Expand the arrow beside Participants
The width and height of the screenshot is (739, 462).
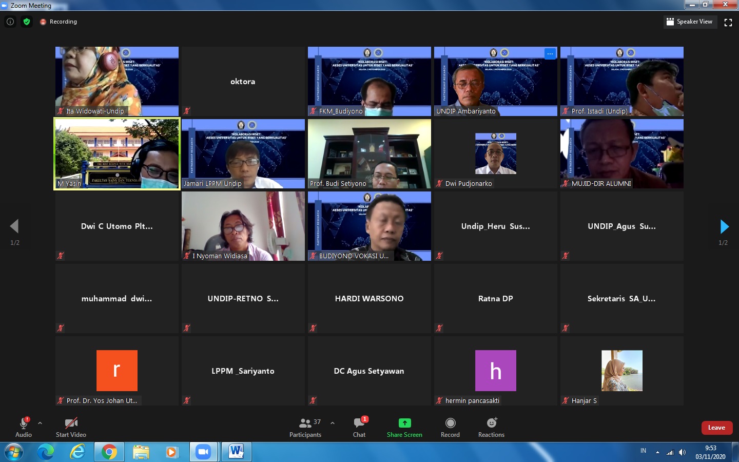(333, 423)
